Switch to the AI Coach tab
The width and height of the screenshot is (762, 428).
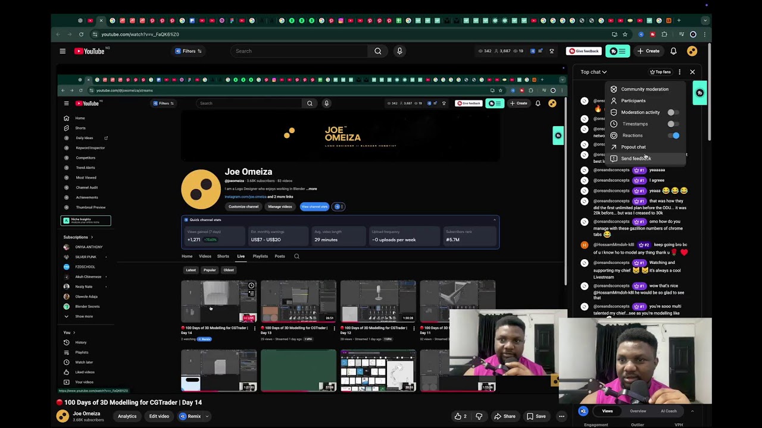click(669, 411)
